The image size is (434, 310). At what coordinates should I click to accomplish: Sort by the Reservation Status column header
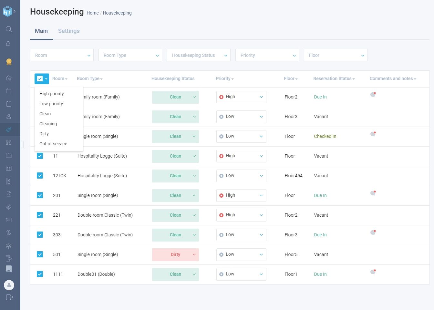point(334,78)
